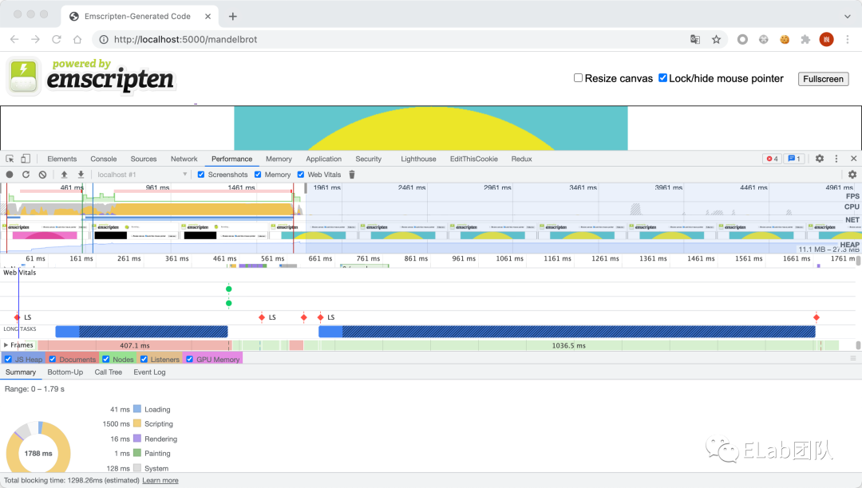Screen dimensions: 862x488
Task: Open the localhost #1 recording dropdown
Action: (142, 175)
